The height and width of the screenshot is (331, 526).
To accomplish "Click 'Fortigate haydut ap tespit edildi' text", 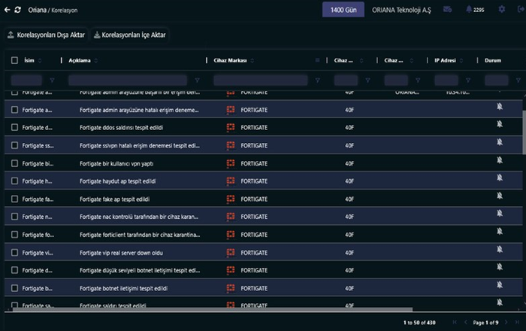I will (118, 181).
